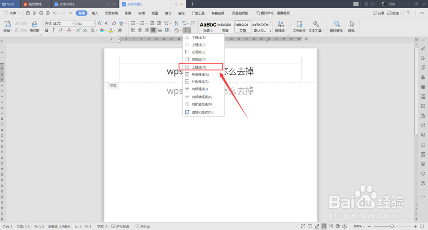Click the Print icon in quick access toolbar
The height and width of the screenshot is (230, 428).
click(41, 13)
